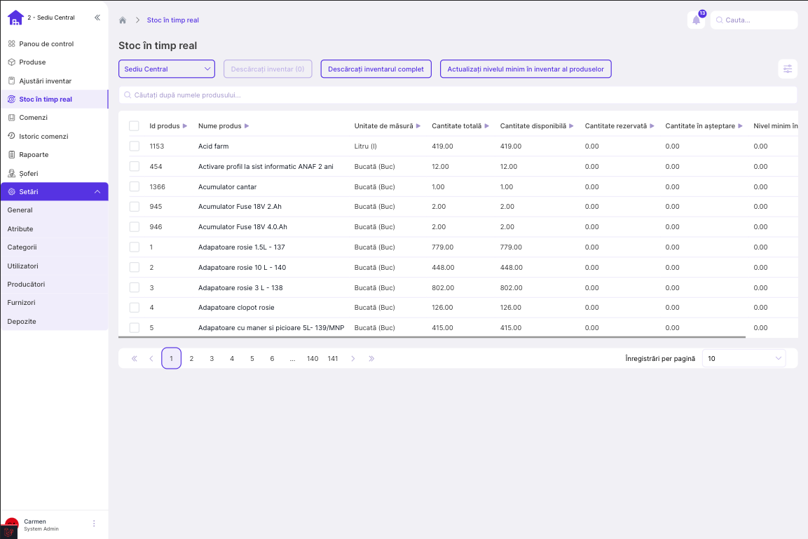Click the user options three-dot icon
808x539 pixels.
pos(94,524)
